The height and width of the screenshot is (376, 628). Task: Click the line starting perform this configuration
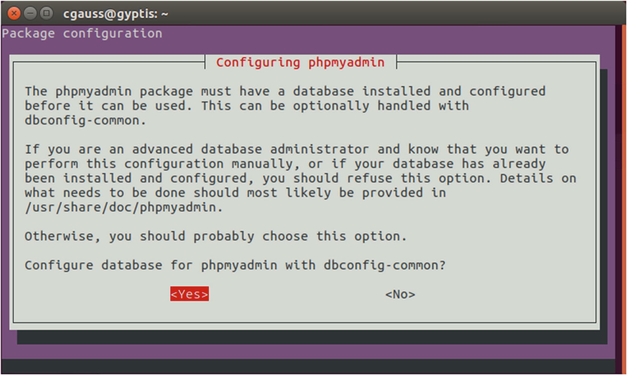pyautogui.click(x=285, y=164)
